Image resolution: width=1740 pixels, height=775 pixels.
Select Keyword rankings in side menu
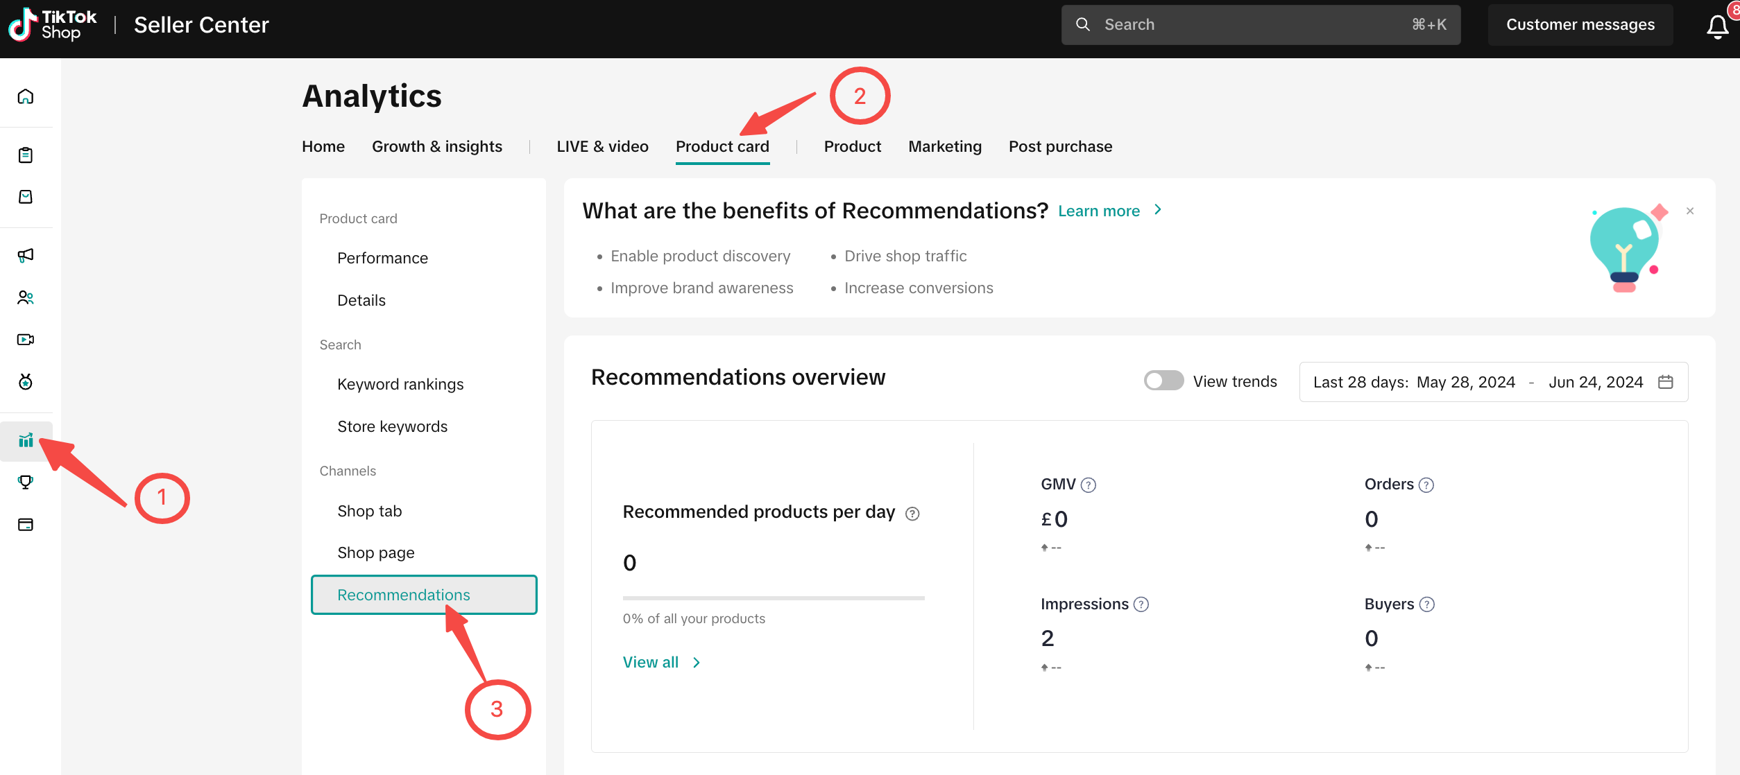(400, 384)
